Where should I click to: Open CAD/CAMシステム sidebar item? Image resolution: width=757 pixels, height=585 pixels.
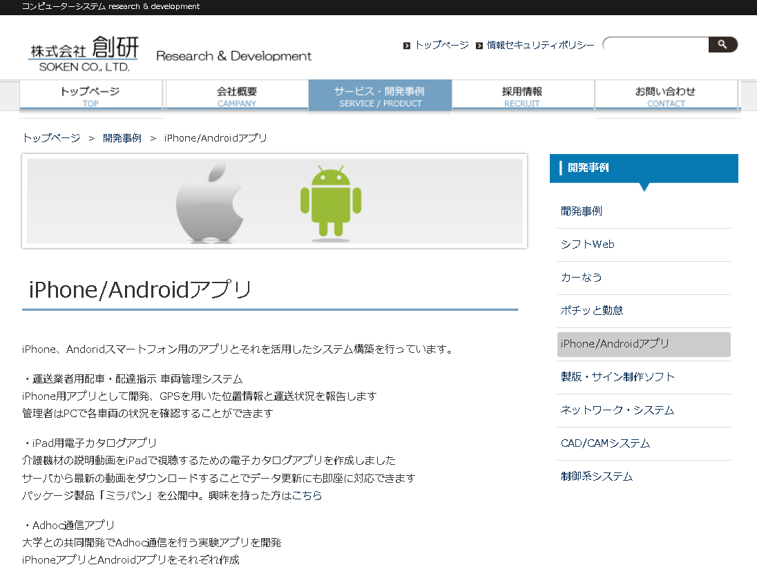605,443
